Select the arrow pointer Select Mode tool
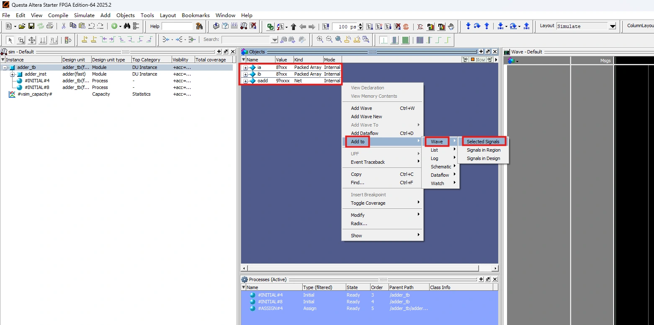 click(10, 41)
